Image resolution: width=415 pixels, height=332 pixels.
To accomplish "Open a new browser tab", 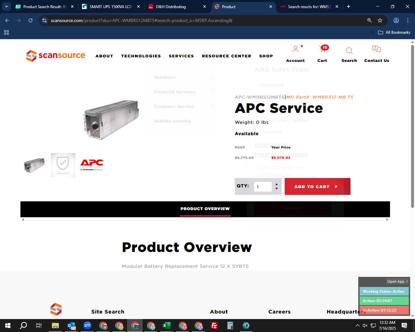I will (x=349, y=6).
